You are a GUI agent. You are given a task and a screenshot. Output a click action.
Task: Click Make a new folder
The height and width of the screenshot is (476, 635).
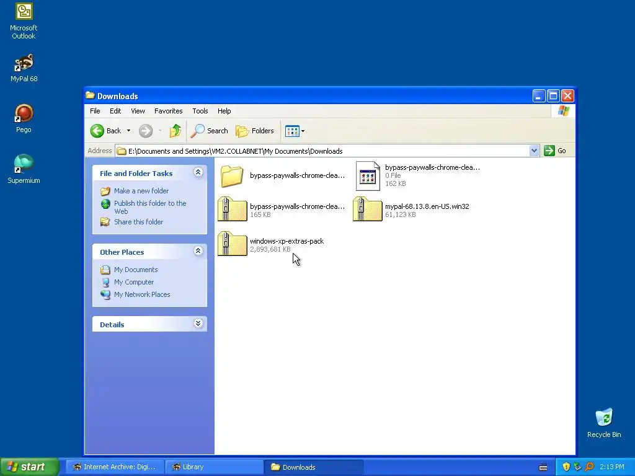141,191
